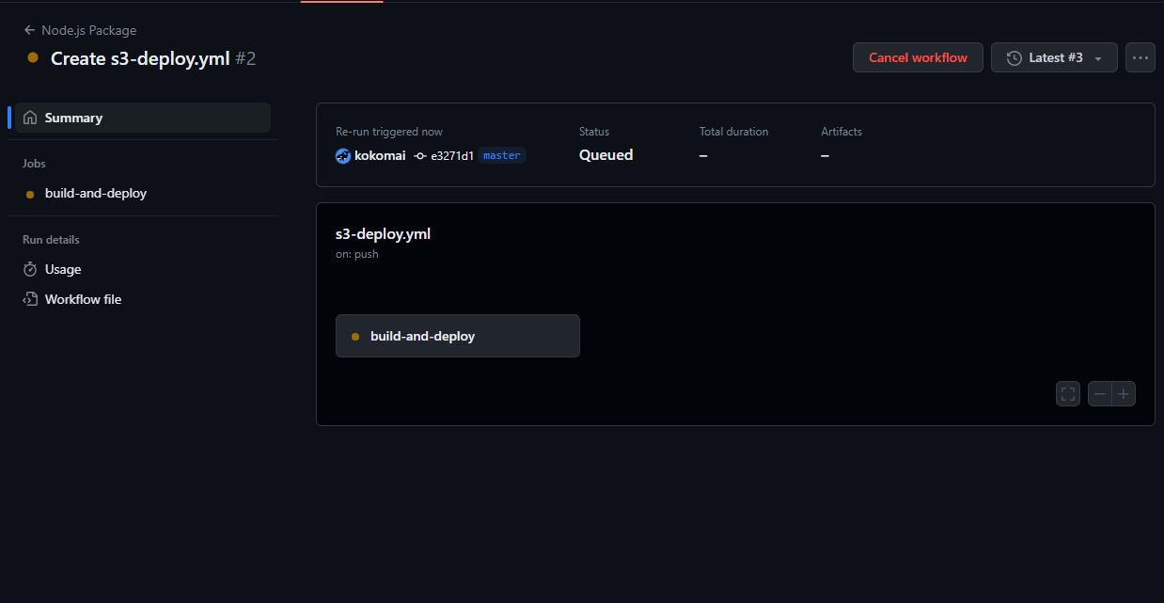Open build-and-deploy job card in graph
The height and width of the screenshot is (603, 1164).
click(458, 336)
